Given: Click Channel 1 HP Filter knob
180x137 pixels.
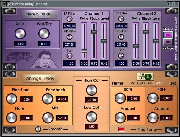Looking at the screenshot, I should tap(69, 37).
